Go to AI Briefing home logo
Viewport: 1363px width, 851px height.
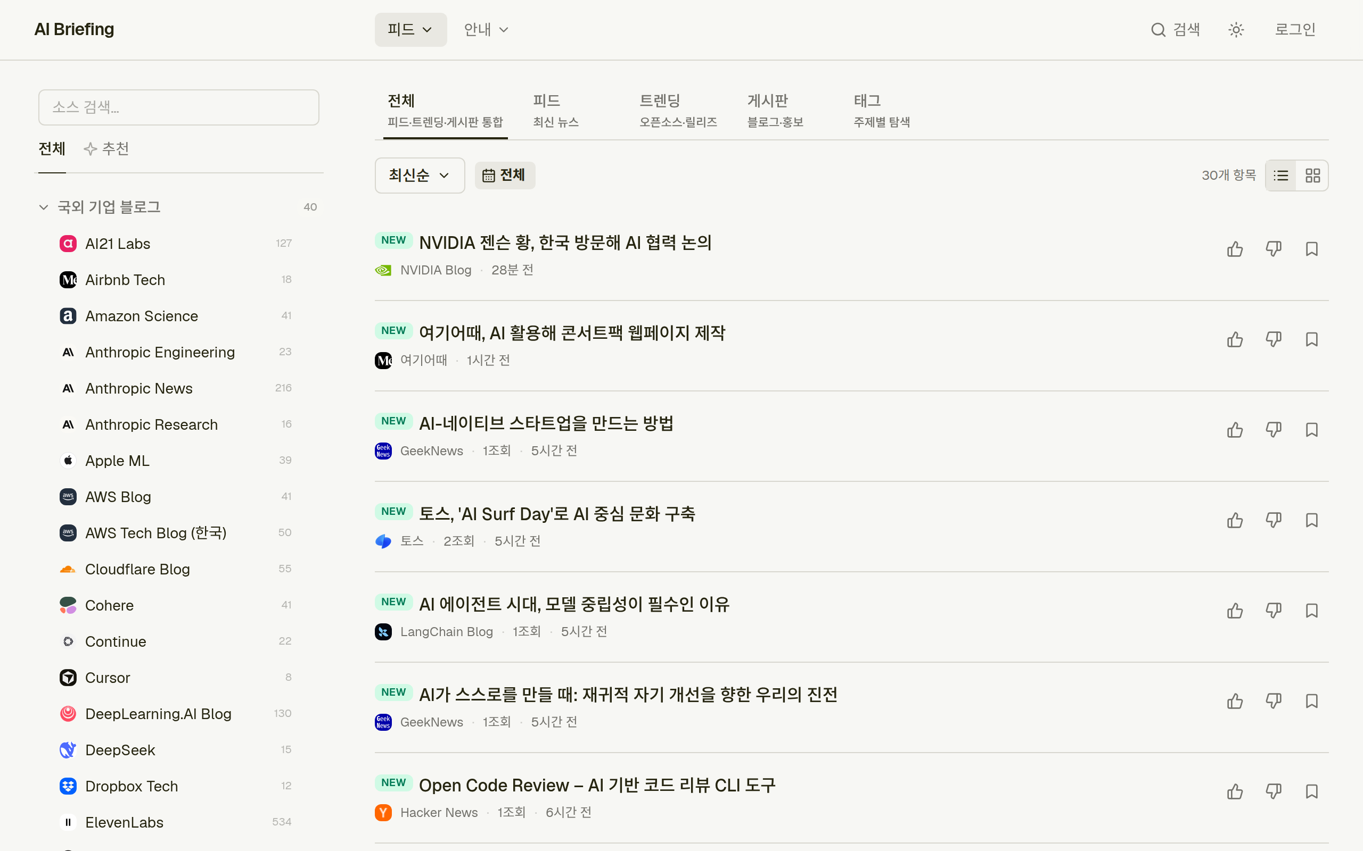[75, 29]
